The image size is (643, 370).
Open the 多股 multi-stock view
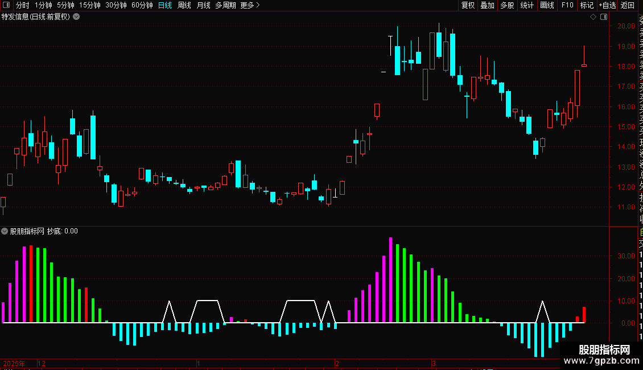(507, 5)
